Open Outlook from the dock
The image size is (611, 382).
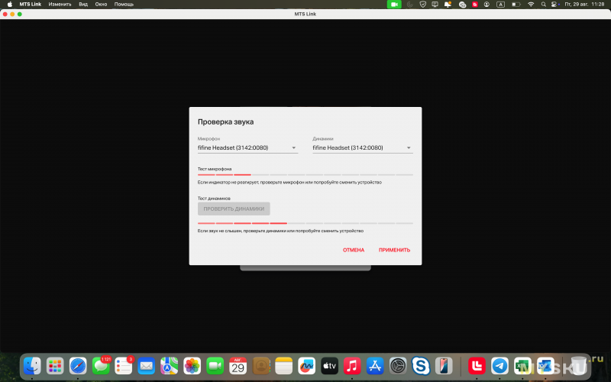pos(545,366)
